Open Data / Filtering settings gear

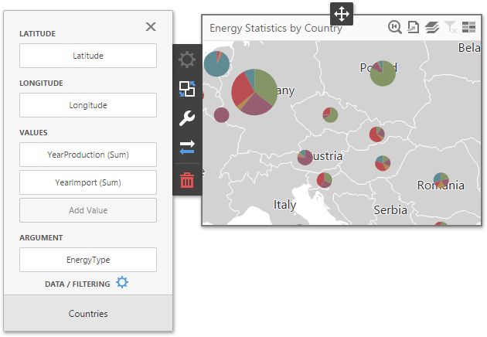pos(122,283)
